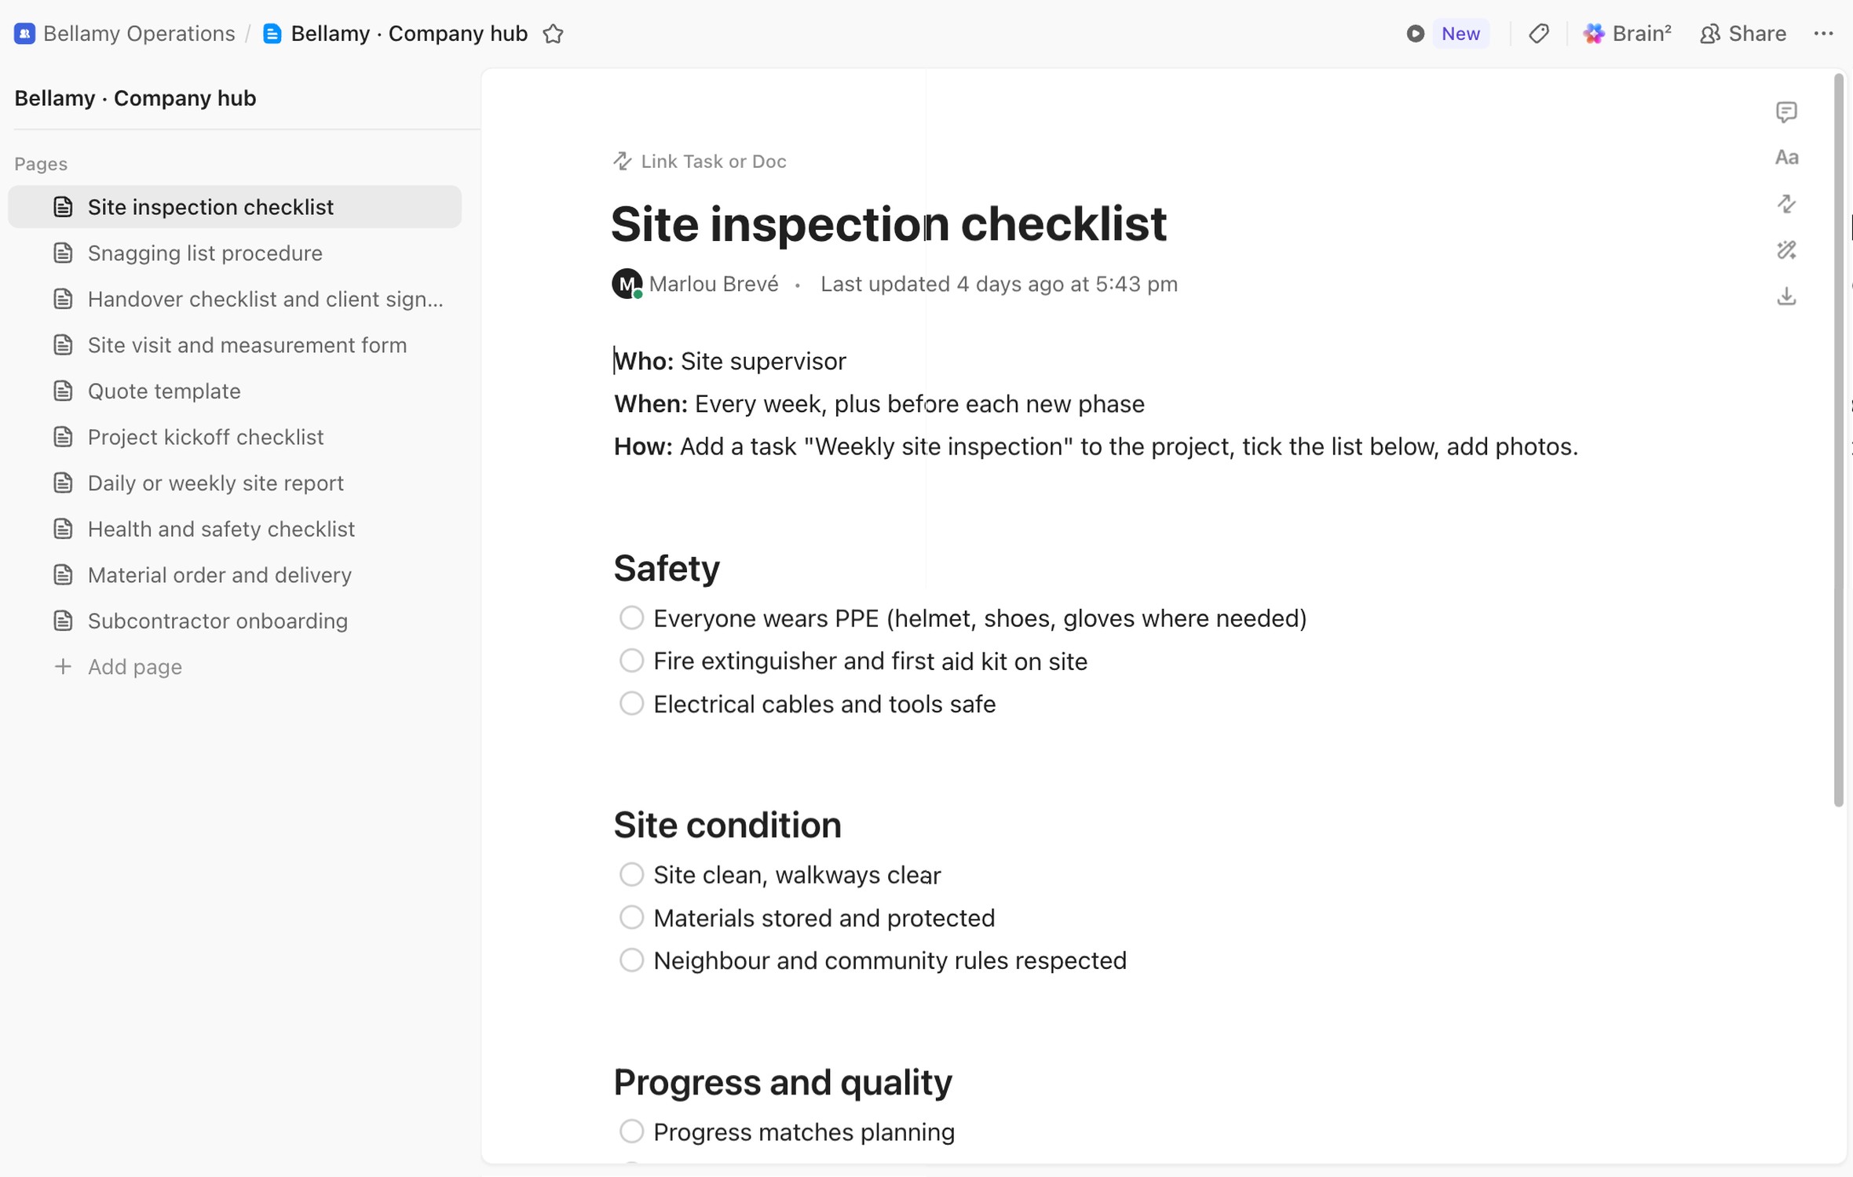Click the magic wand edit icon

[1786, 250]
